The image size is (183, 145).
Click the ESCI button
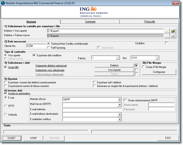168,138
